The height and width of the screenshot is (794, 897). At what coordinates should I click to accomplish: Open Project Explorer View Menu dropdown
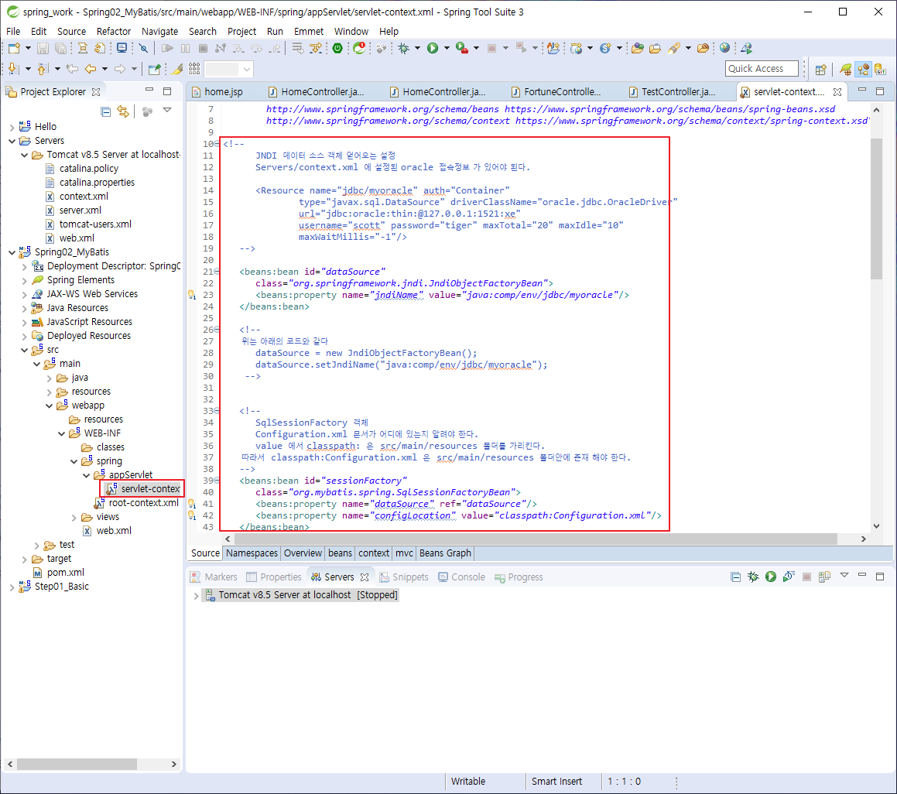coord(167,110)
